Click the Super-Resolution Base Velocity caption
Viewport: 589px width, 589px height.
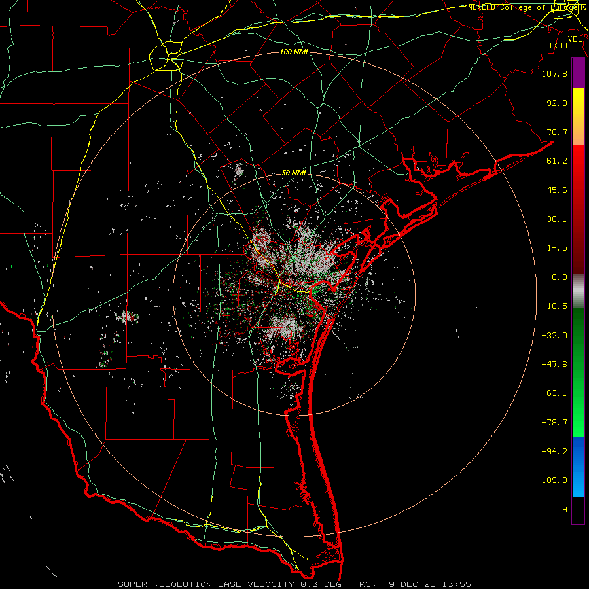294,584
